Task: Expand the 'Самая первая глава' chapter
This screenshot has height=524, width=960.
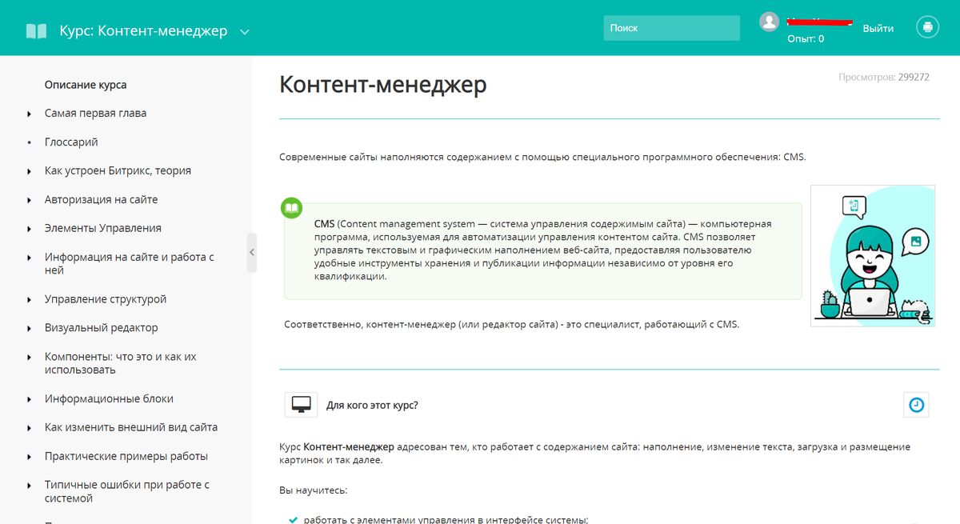Action: pyautogui.click(x=30, y=113)
